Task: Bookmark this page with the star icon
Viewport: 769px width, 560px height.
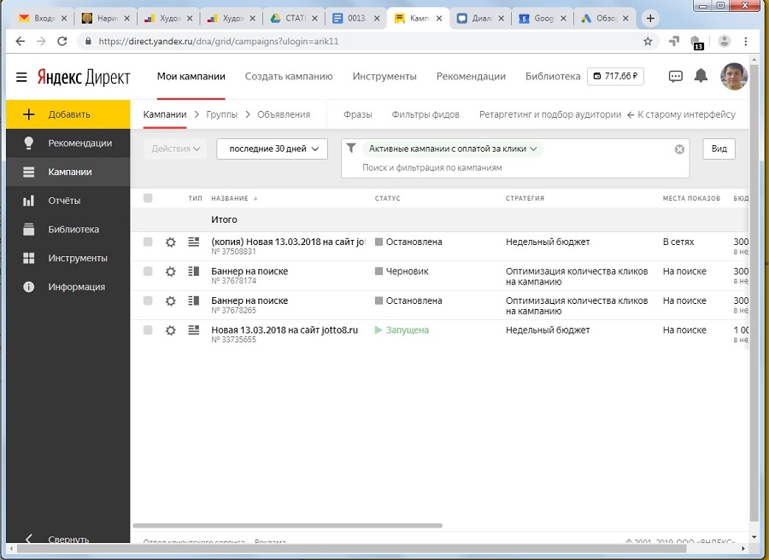Action: (648, 42)
